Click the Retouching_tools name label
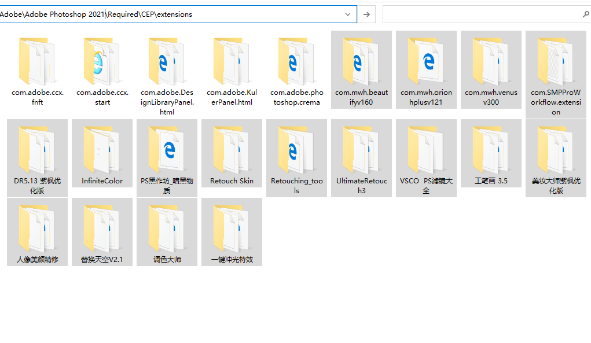This screenshot has height=343, width=591. click(x=296, y=186)
